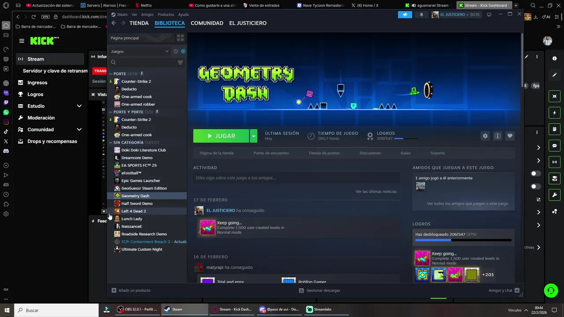This screenshot has width=564, height=317.
Task: Open Steam menu in menu bar
Action: [x=122, y=15]
